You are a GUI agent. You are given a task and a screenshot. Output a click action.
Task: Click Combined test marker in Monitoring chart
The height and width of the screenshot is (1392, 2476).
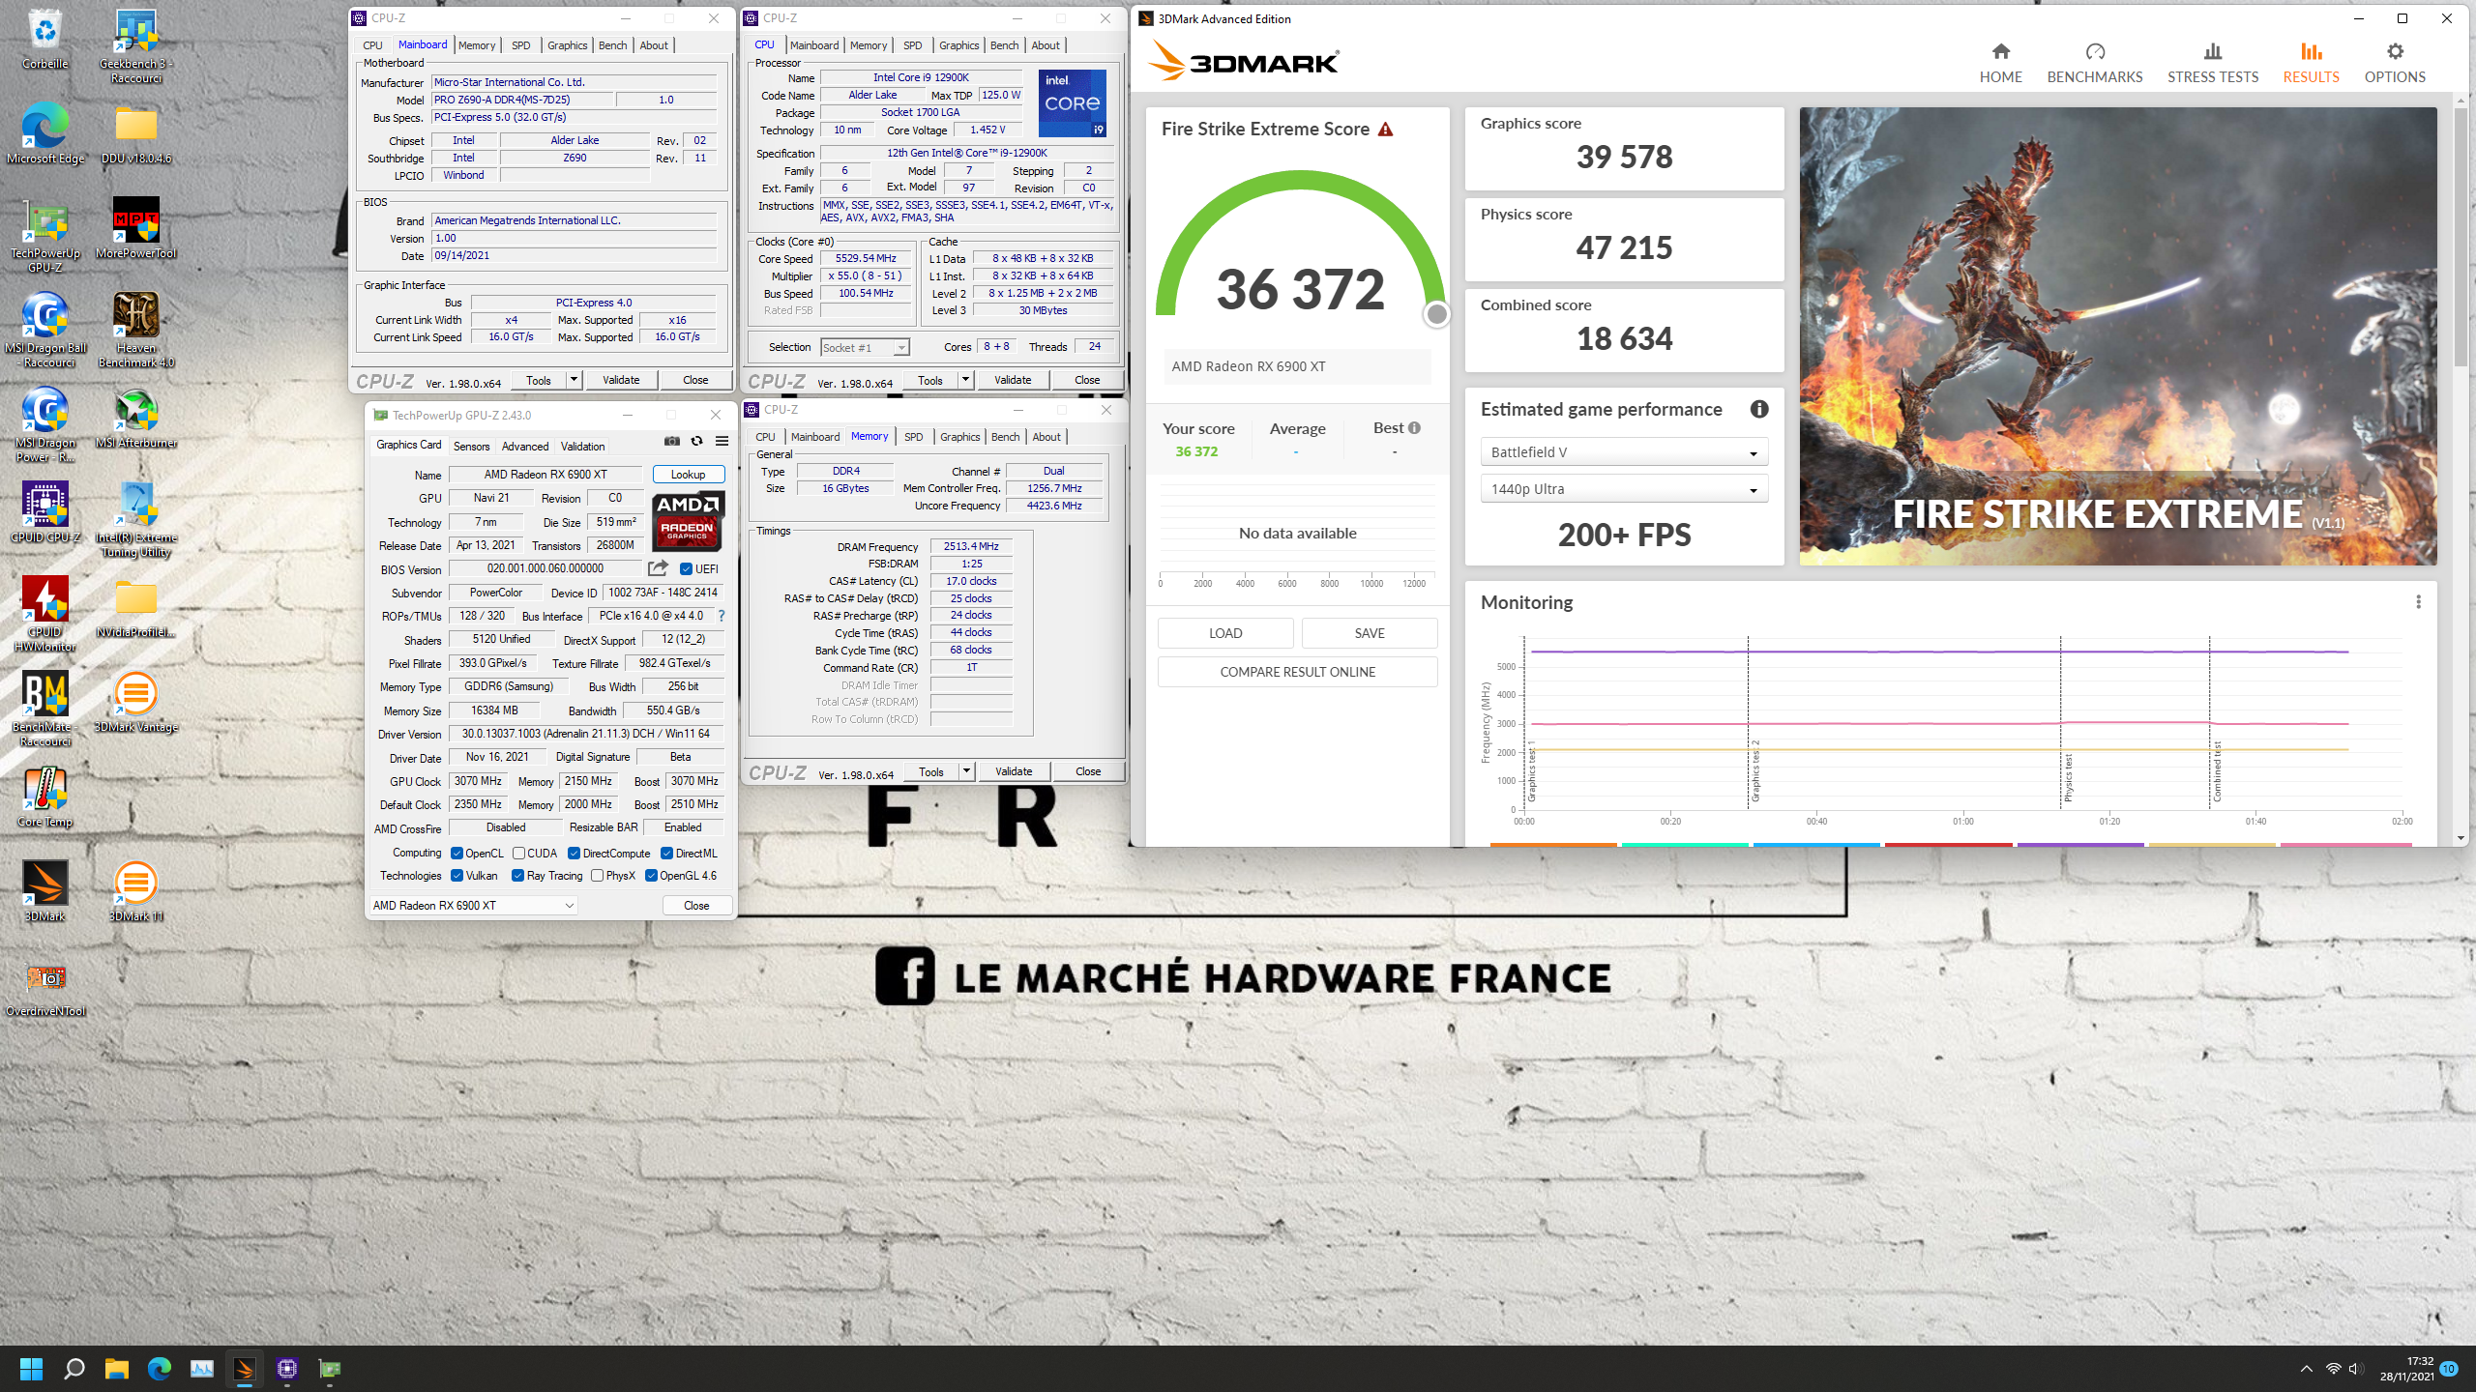coord(2217,771)
